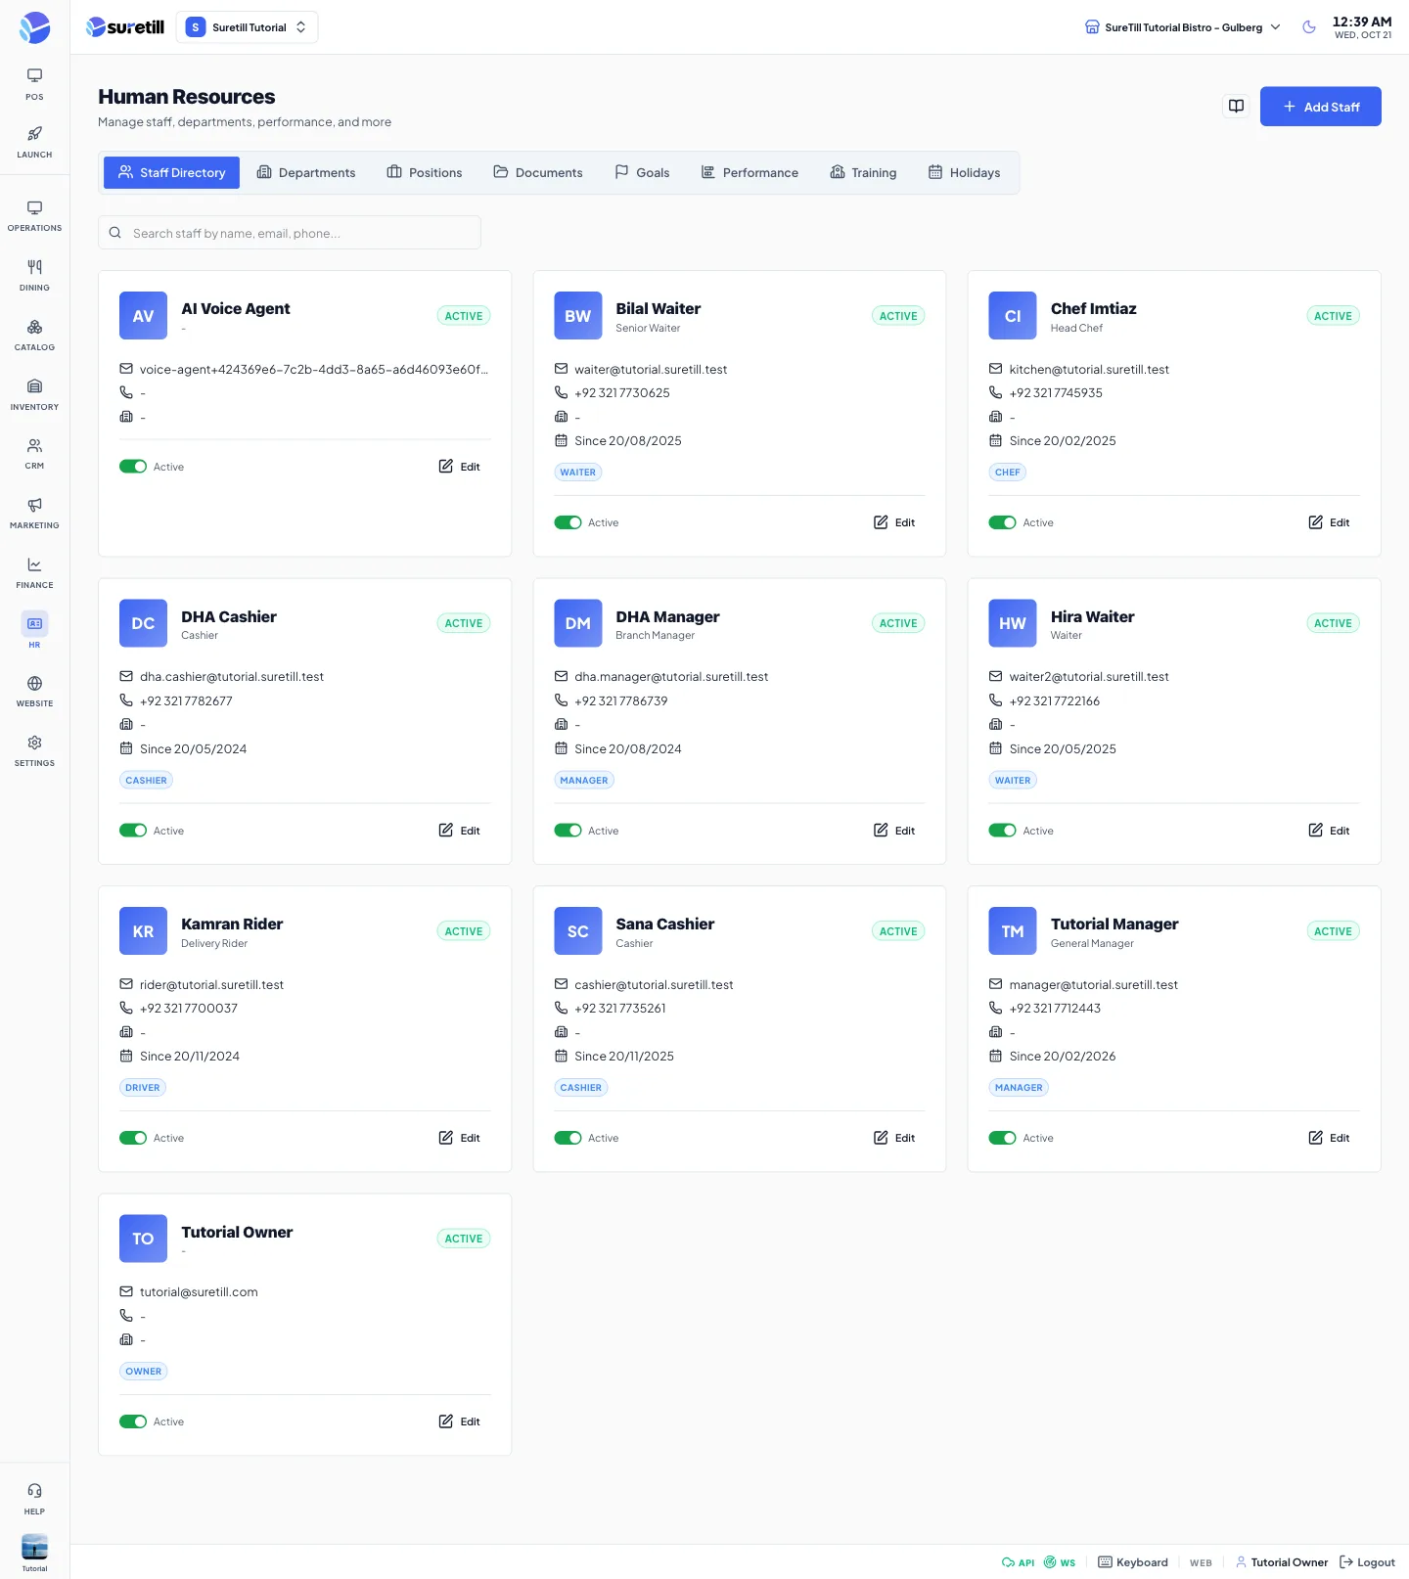1409x1579 pixels.
Task: Toggle Active switch for AI Voice Agent
Action: pyautogui.click(x=133, y=467)
